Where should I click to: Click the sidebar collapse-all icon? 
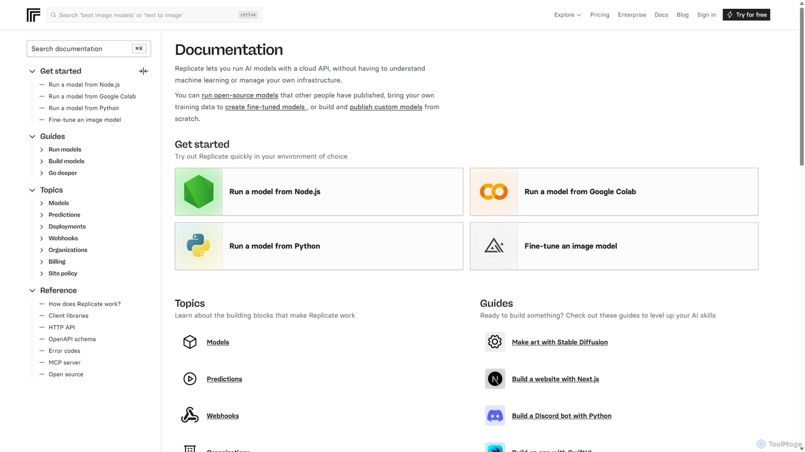[x=143, y=71]
